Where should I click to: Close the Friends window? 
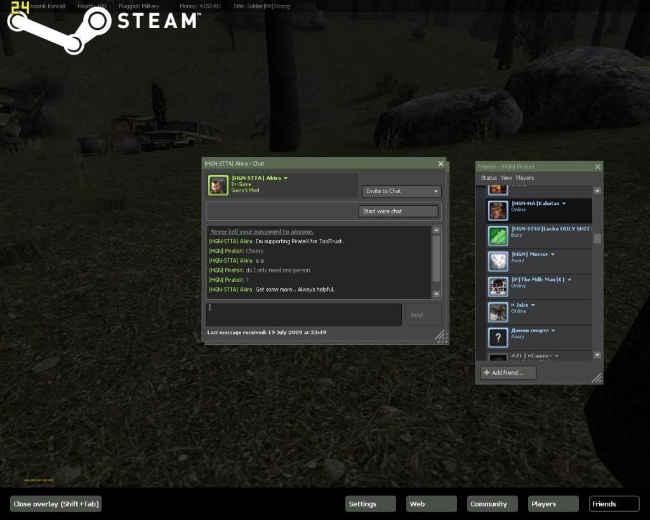(597, 167)
